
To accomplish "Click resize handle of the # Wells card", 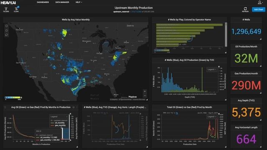I will click(261, 39).
